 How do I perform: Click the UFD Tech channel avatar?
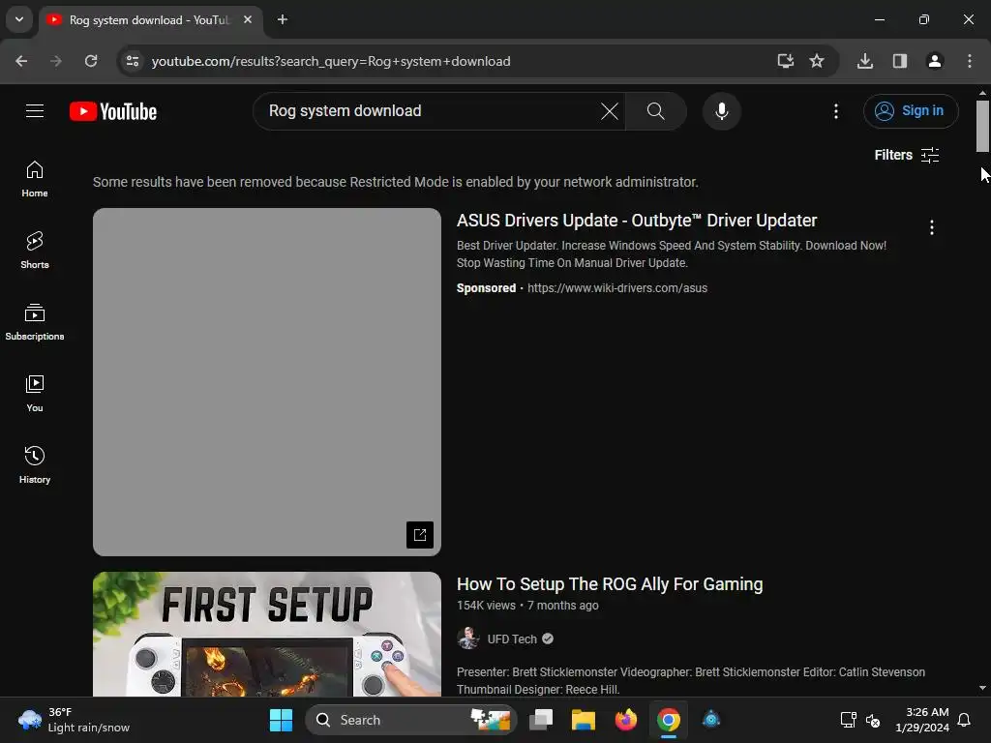[467, 639]
